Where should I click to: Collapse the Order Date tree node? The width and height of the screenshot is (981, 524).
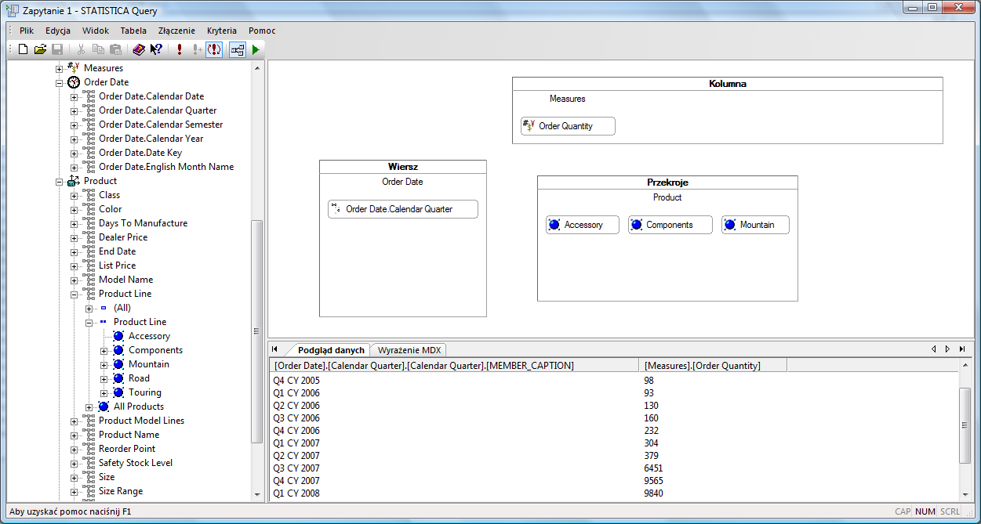(x=60, y=82)
